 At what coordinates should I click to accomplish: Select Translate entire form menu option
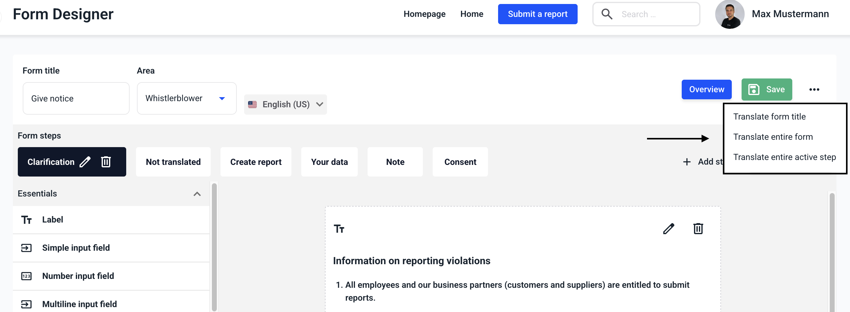click(773, 137)
